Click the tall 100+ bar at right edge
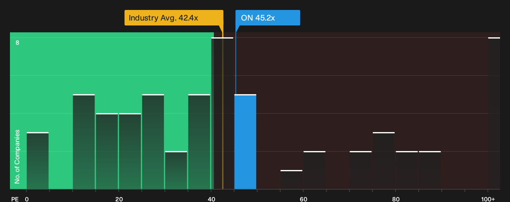The width and height of the screenshot is (510, 202). (x=494, y=113)
